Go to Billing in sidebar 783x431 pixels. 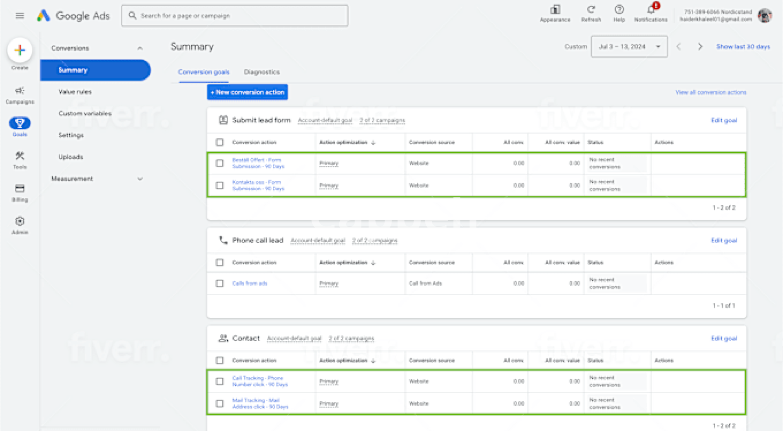click(x=20, y=192)
